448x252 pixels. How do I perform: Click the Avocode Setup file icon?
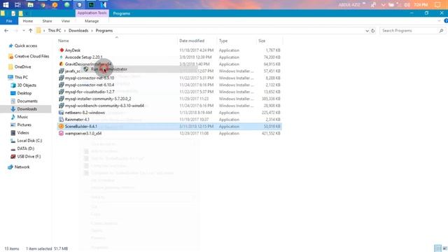(61, 57)
